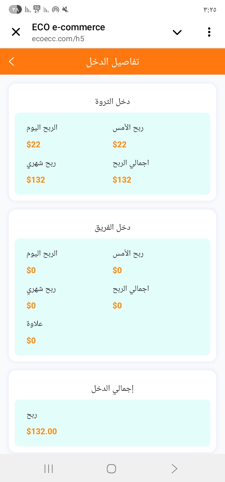Tap the إجمالي الدخل section heading
The width and height of the screenshot is (225, 482).
pyautogui.click(x=112, y=389)
